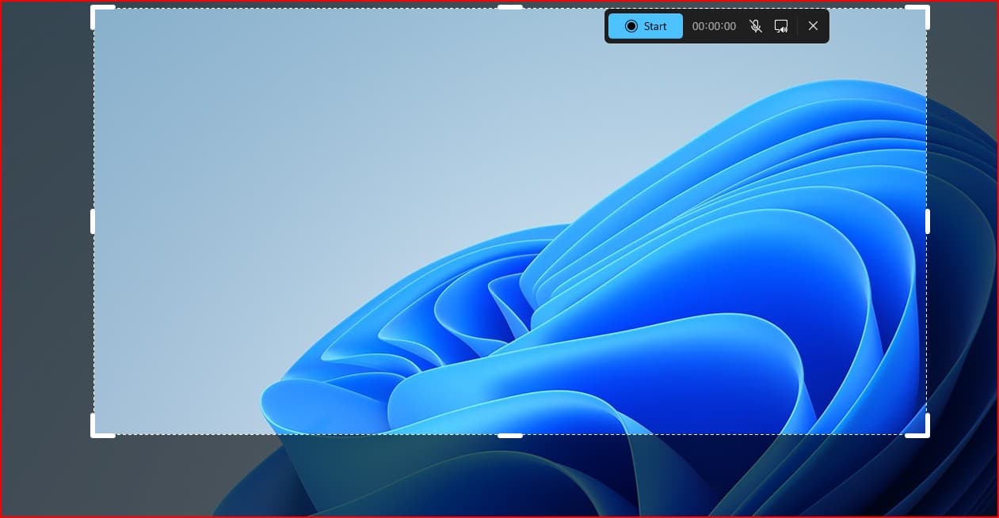
Task: Click the right edge middle resize handle
Action: [928, 221]
